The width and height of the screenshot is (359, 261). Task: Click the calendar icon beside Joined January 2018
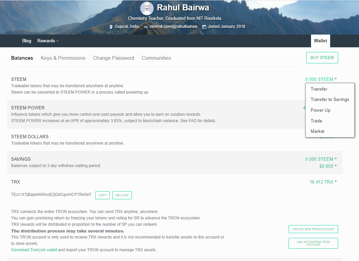[204, 27]
